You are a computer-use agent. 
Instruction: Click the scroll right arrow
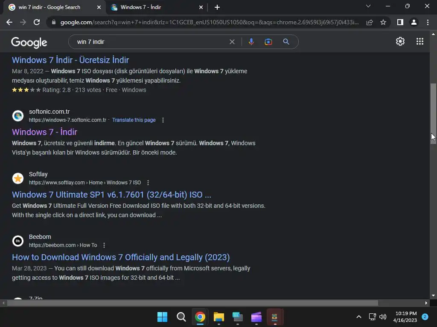[426, 303]
